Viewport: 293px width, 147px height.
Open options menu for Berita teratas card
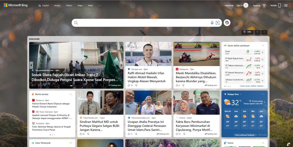click(x=71, y=94)
